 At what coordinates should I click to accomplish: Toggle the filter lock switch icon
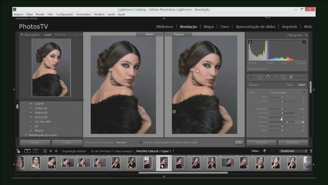311,151
